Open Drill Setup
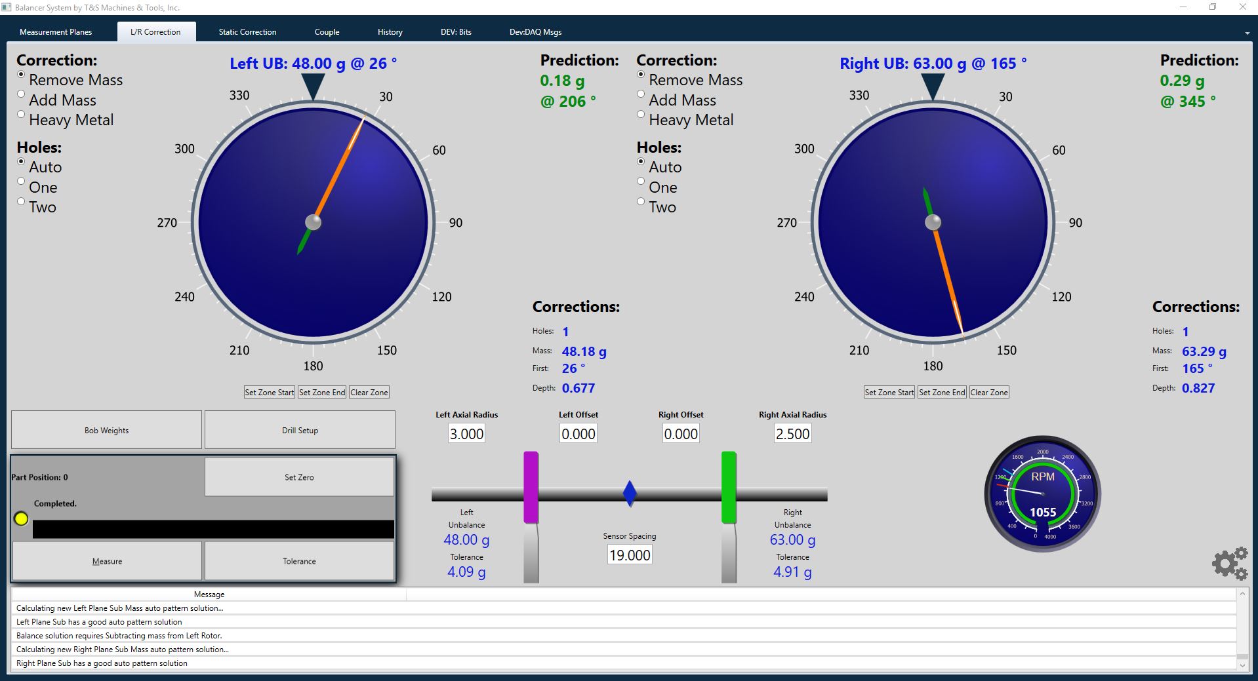The image size is (1258, 681). pyautogui.click(x=300, y=430)
